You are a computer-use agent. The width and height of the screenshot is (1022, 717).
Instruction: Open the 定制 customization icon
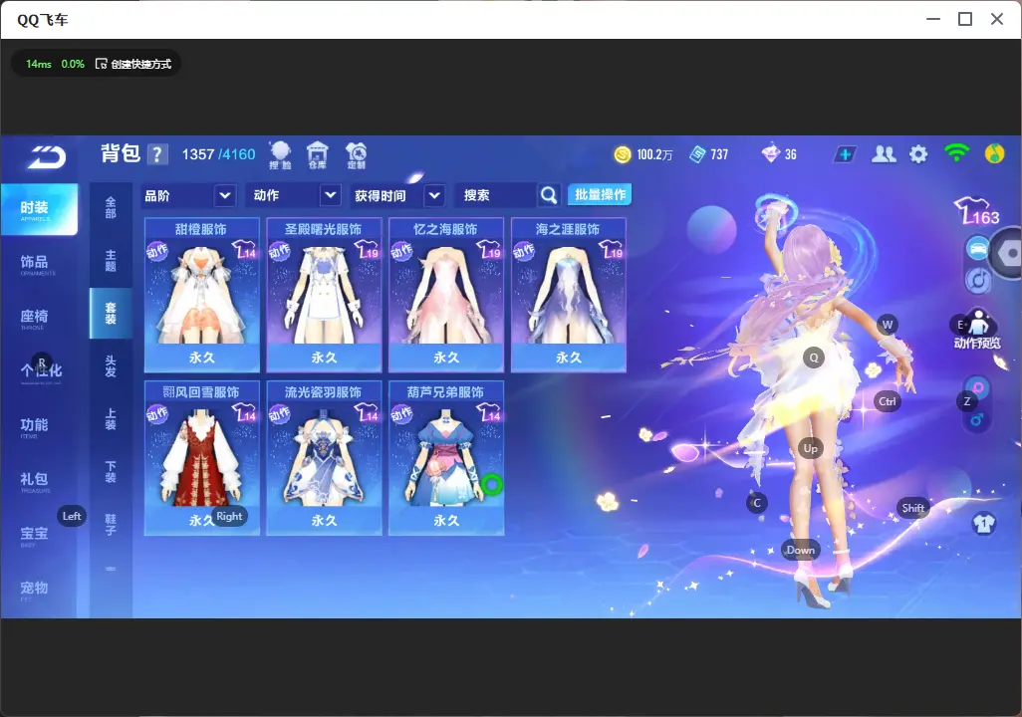pyautogui.click(x=356, y=155)
